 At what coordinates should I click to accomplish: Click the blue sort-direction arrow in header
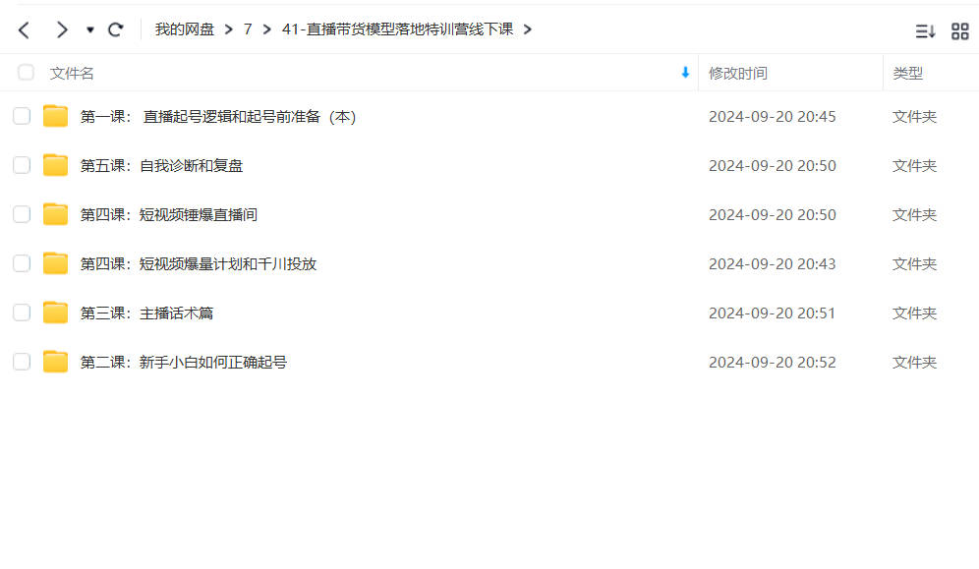pos(685,73)
